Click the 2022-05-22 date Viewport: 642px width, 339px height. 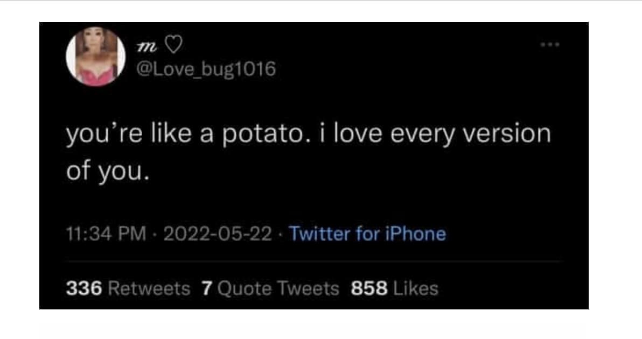pos(215,234)
